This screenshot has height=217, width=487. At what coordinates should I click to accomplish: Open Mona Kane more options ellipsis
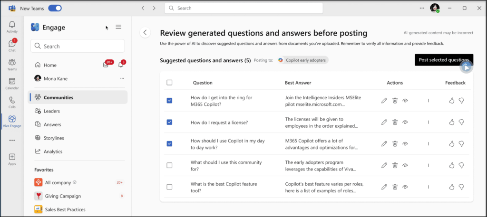click(122, 78)
